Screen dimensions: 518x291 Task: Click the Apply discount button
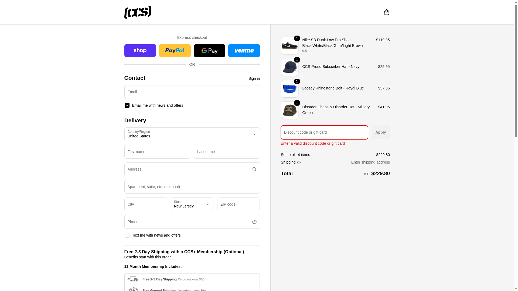pyautogui.click(x=380, y=132)
